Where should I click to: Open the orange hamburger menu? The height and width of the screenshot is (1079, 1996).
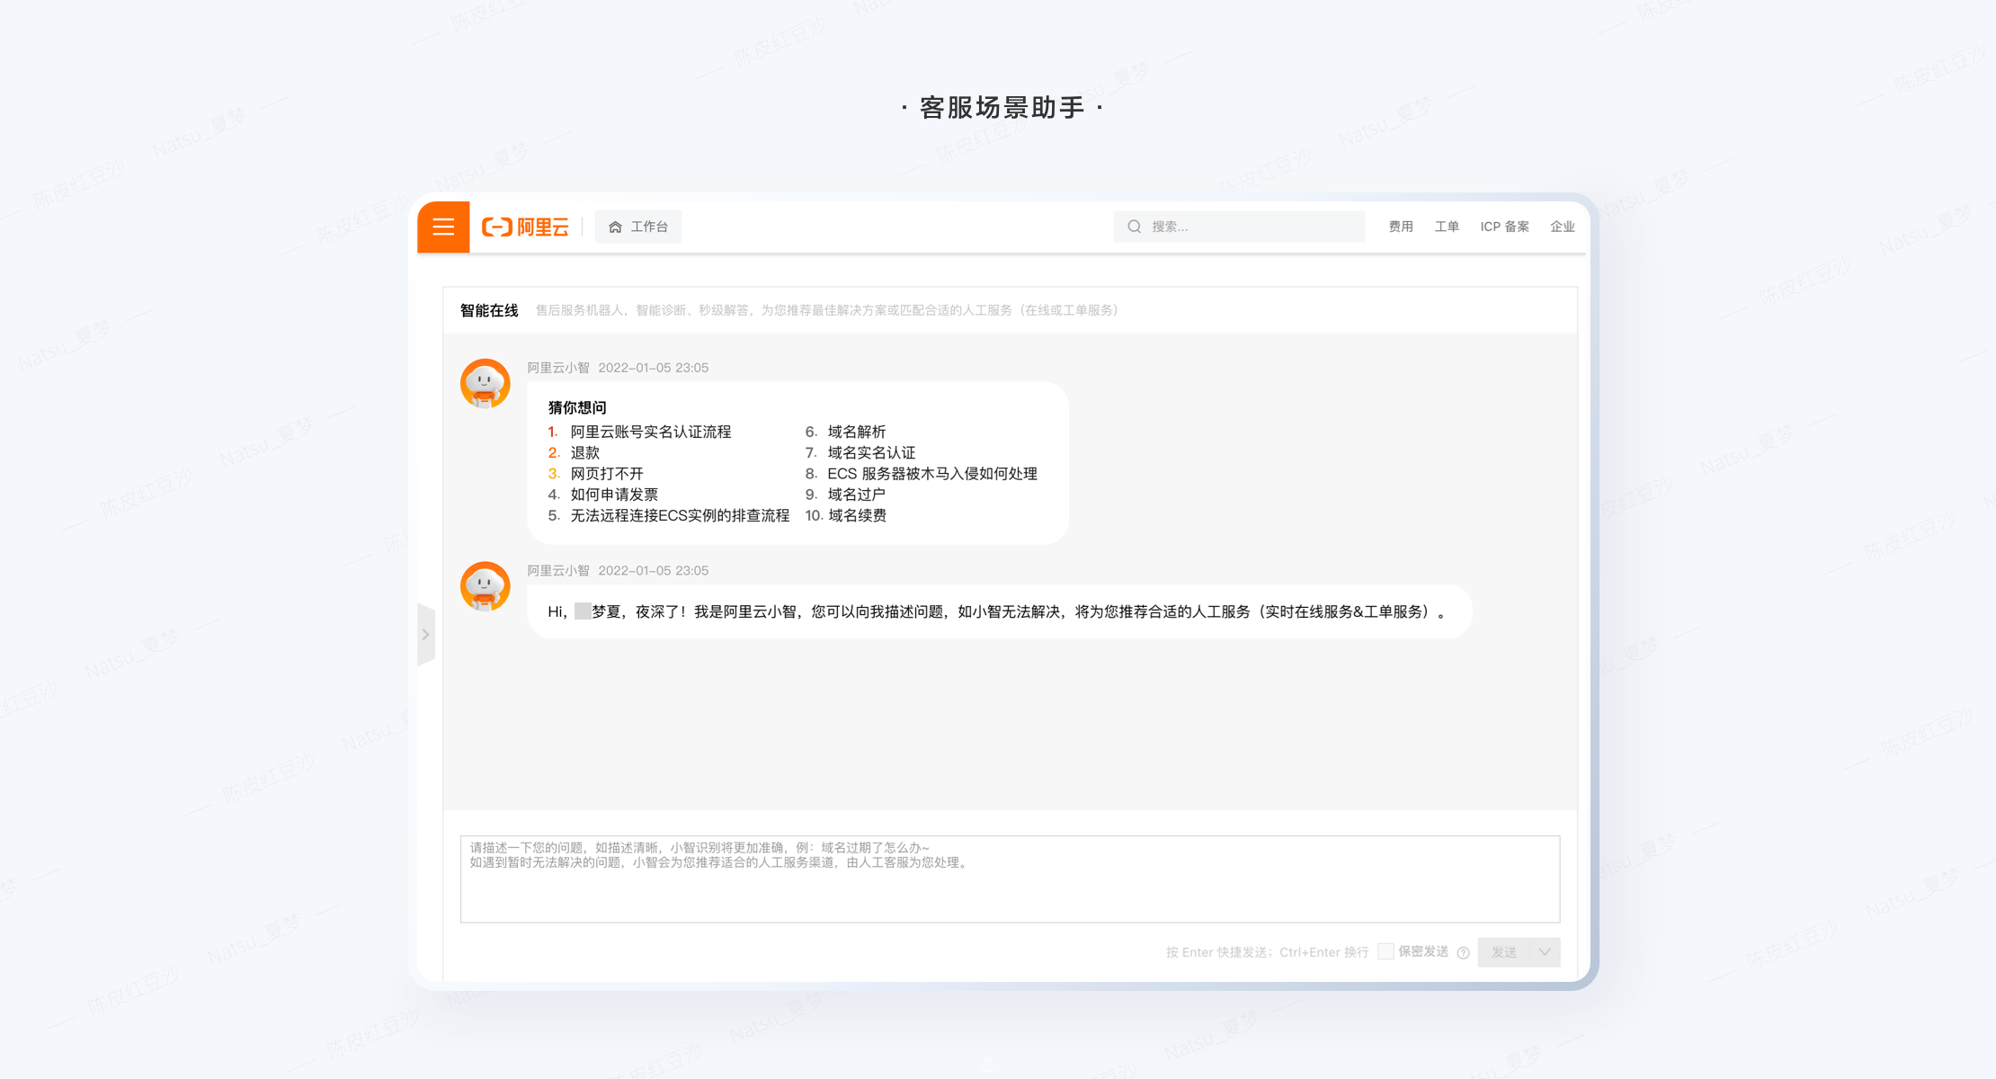coord(443,227)
